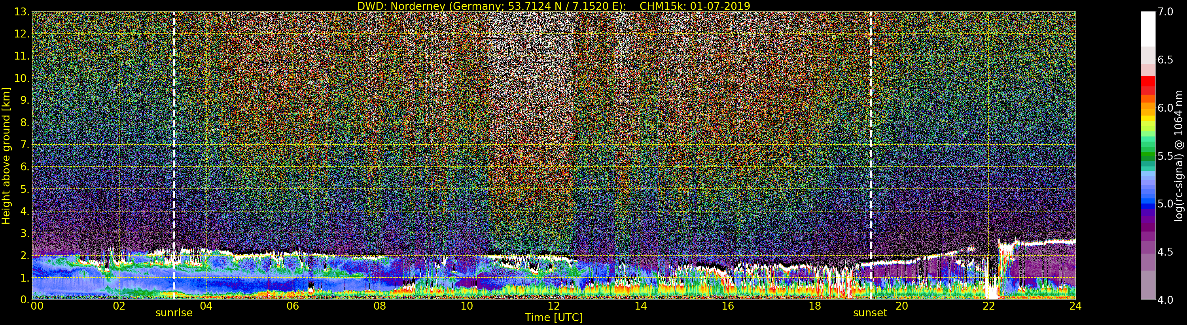The height and width of the screenshot is (325, 1187).
Task: Click the time tick label '12' on time axis
Action: (554, 306)
